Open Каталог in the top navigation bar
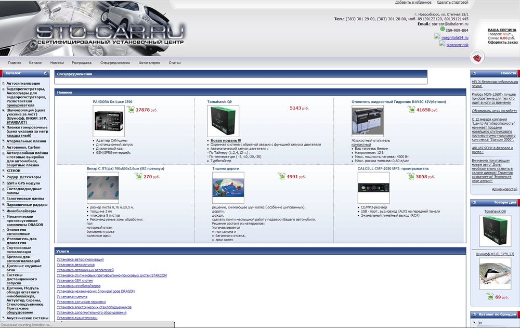 (x=35, y=63)
